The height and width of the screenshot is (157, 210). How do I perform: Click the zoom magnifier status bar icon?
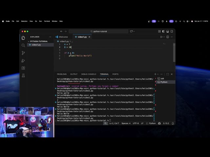coord(106,123)
